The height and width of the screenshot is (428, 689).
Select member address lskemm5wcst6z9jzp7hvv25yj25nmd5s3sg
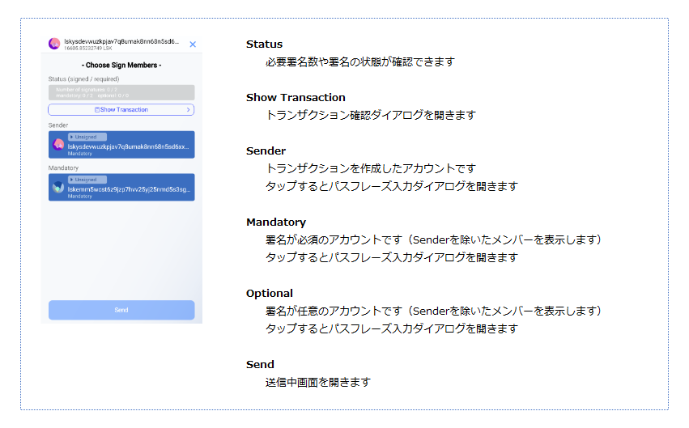pos(129,189)
